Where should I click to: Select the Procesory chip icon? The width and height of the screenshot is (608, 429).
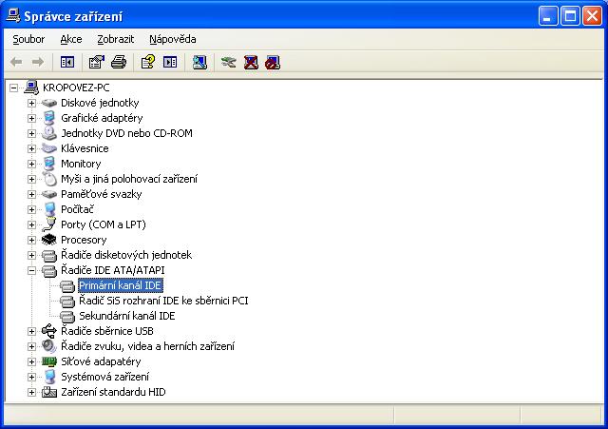(x=49, y=240)
